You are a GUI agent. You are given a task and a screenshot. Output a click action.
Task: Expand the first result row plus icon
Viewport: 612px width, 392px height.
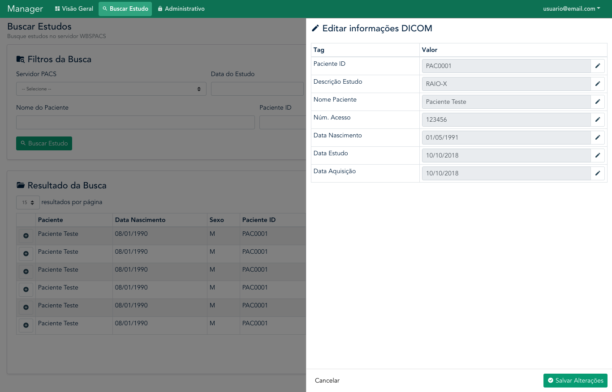click(26, 236)
